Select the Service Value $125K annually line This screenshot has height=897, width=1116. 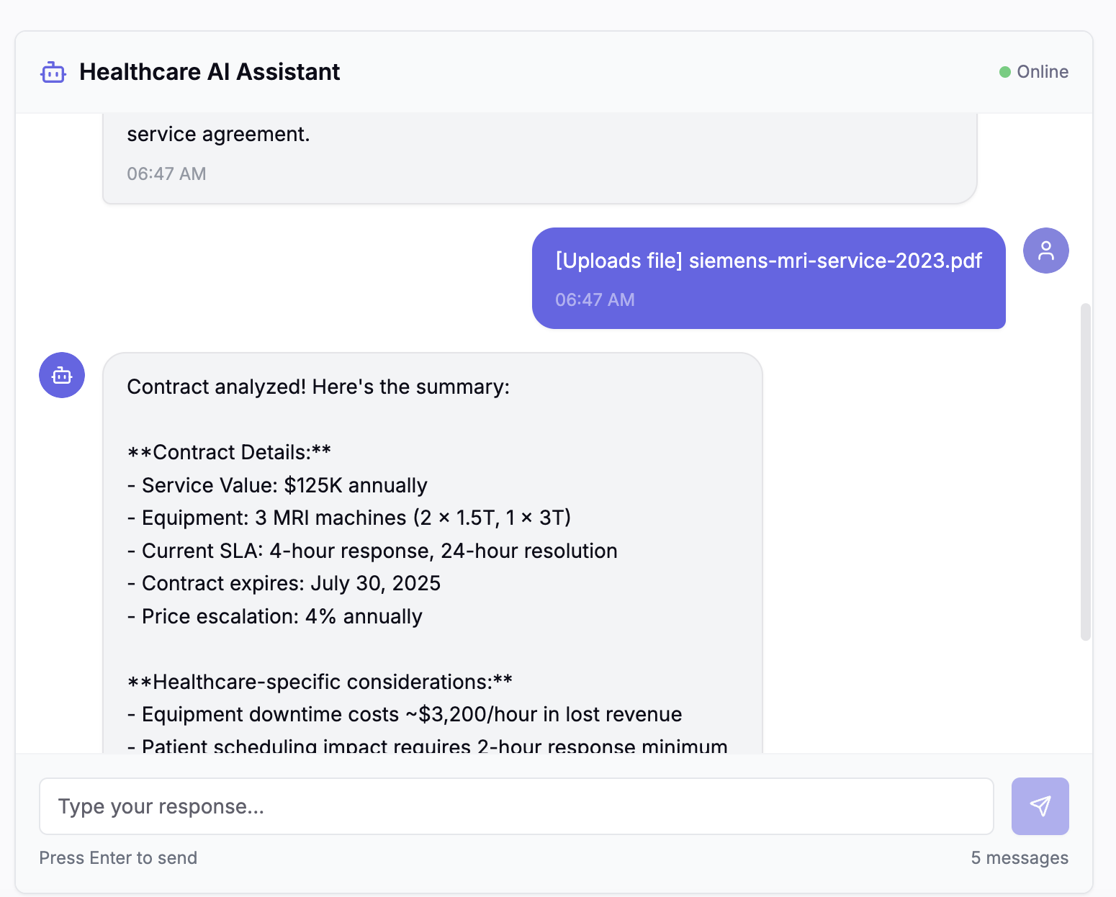tap(277, 484)
